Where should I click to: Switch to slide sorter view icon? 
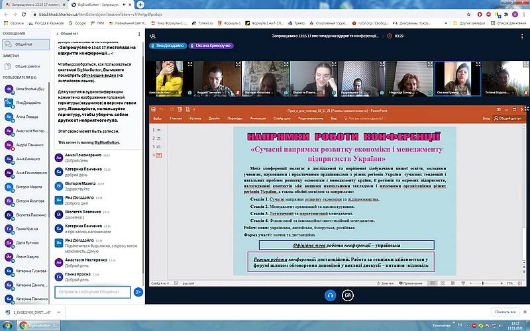443,283
